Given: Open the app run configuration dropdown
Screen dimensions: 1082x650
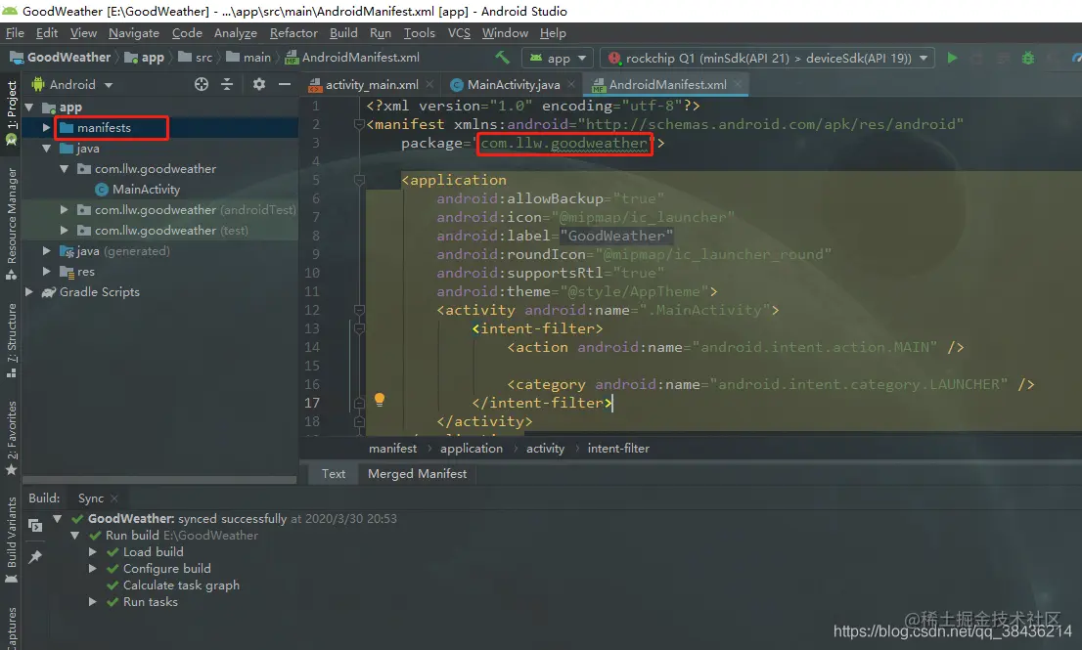Looking at the screenshot, I should (x=558, y=58).
